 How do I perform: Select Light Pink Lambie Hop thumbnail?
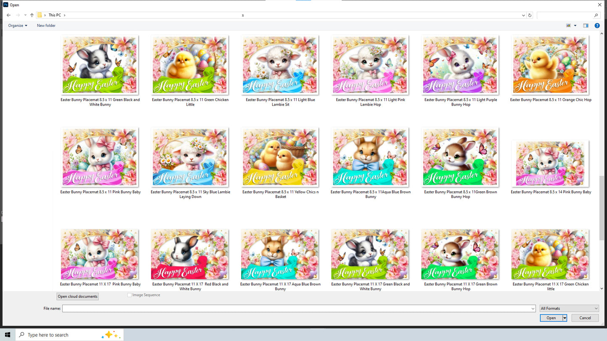coord(370,65)
